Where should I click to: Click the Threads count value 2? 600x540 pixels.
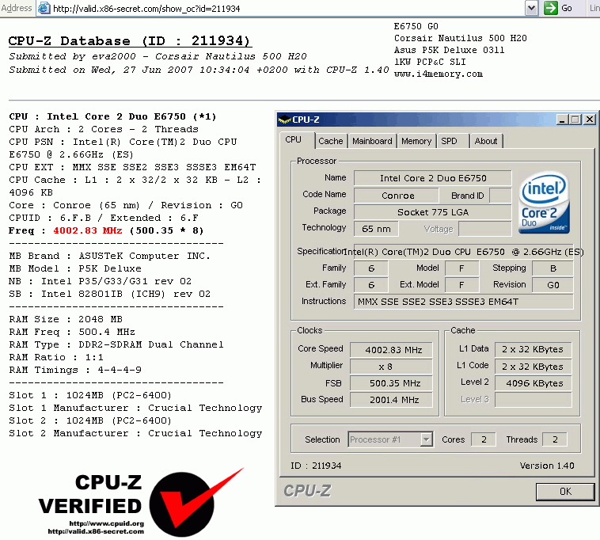tap(555, 439)
